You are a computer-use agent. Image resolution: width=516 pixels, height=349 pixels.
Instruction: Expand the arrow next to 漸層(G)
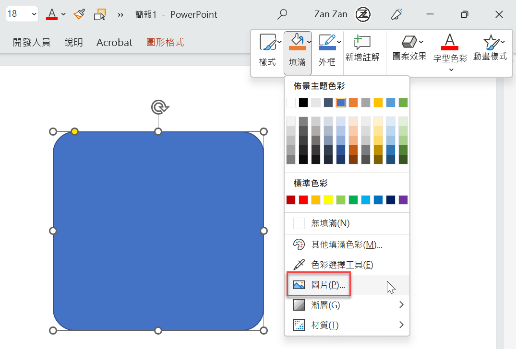[401, 304]
